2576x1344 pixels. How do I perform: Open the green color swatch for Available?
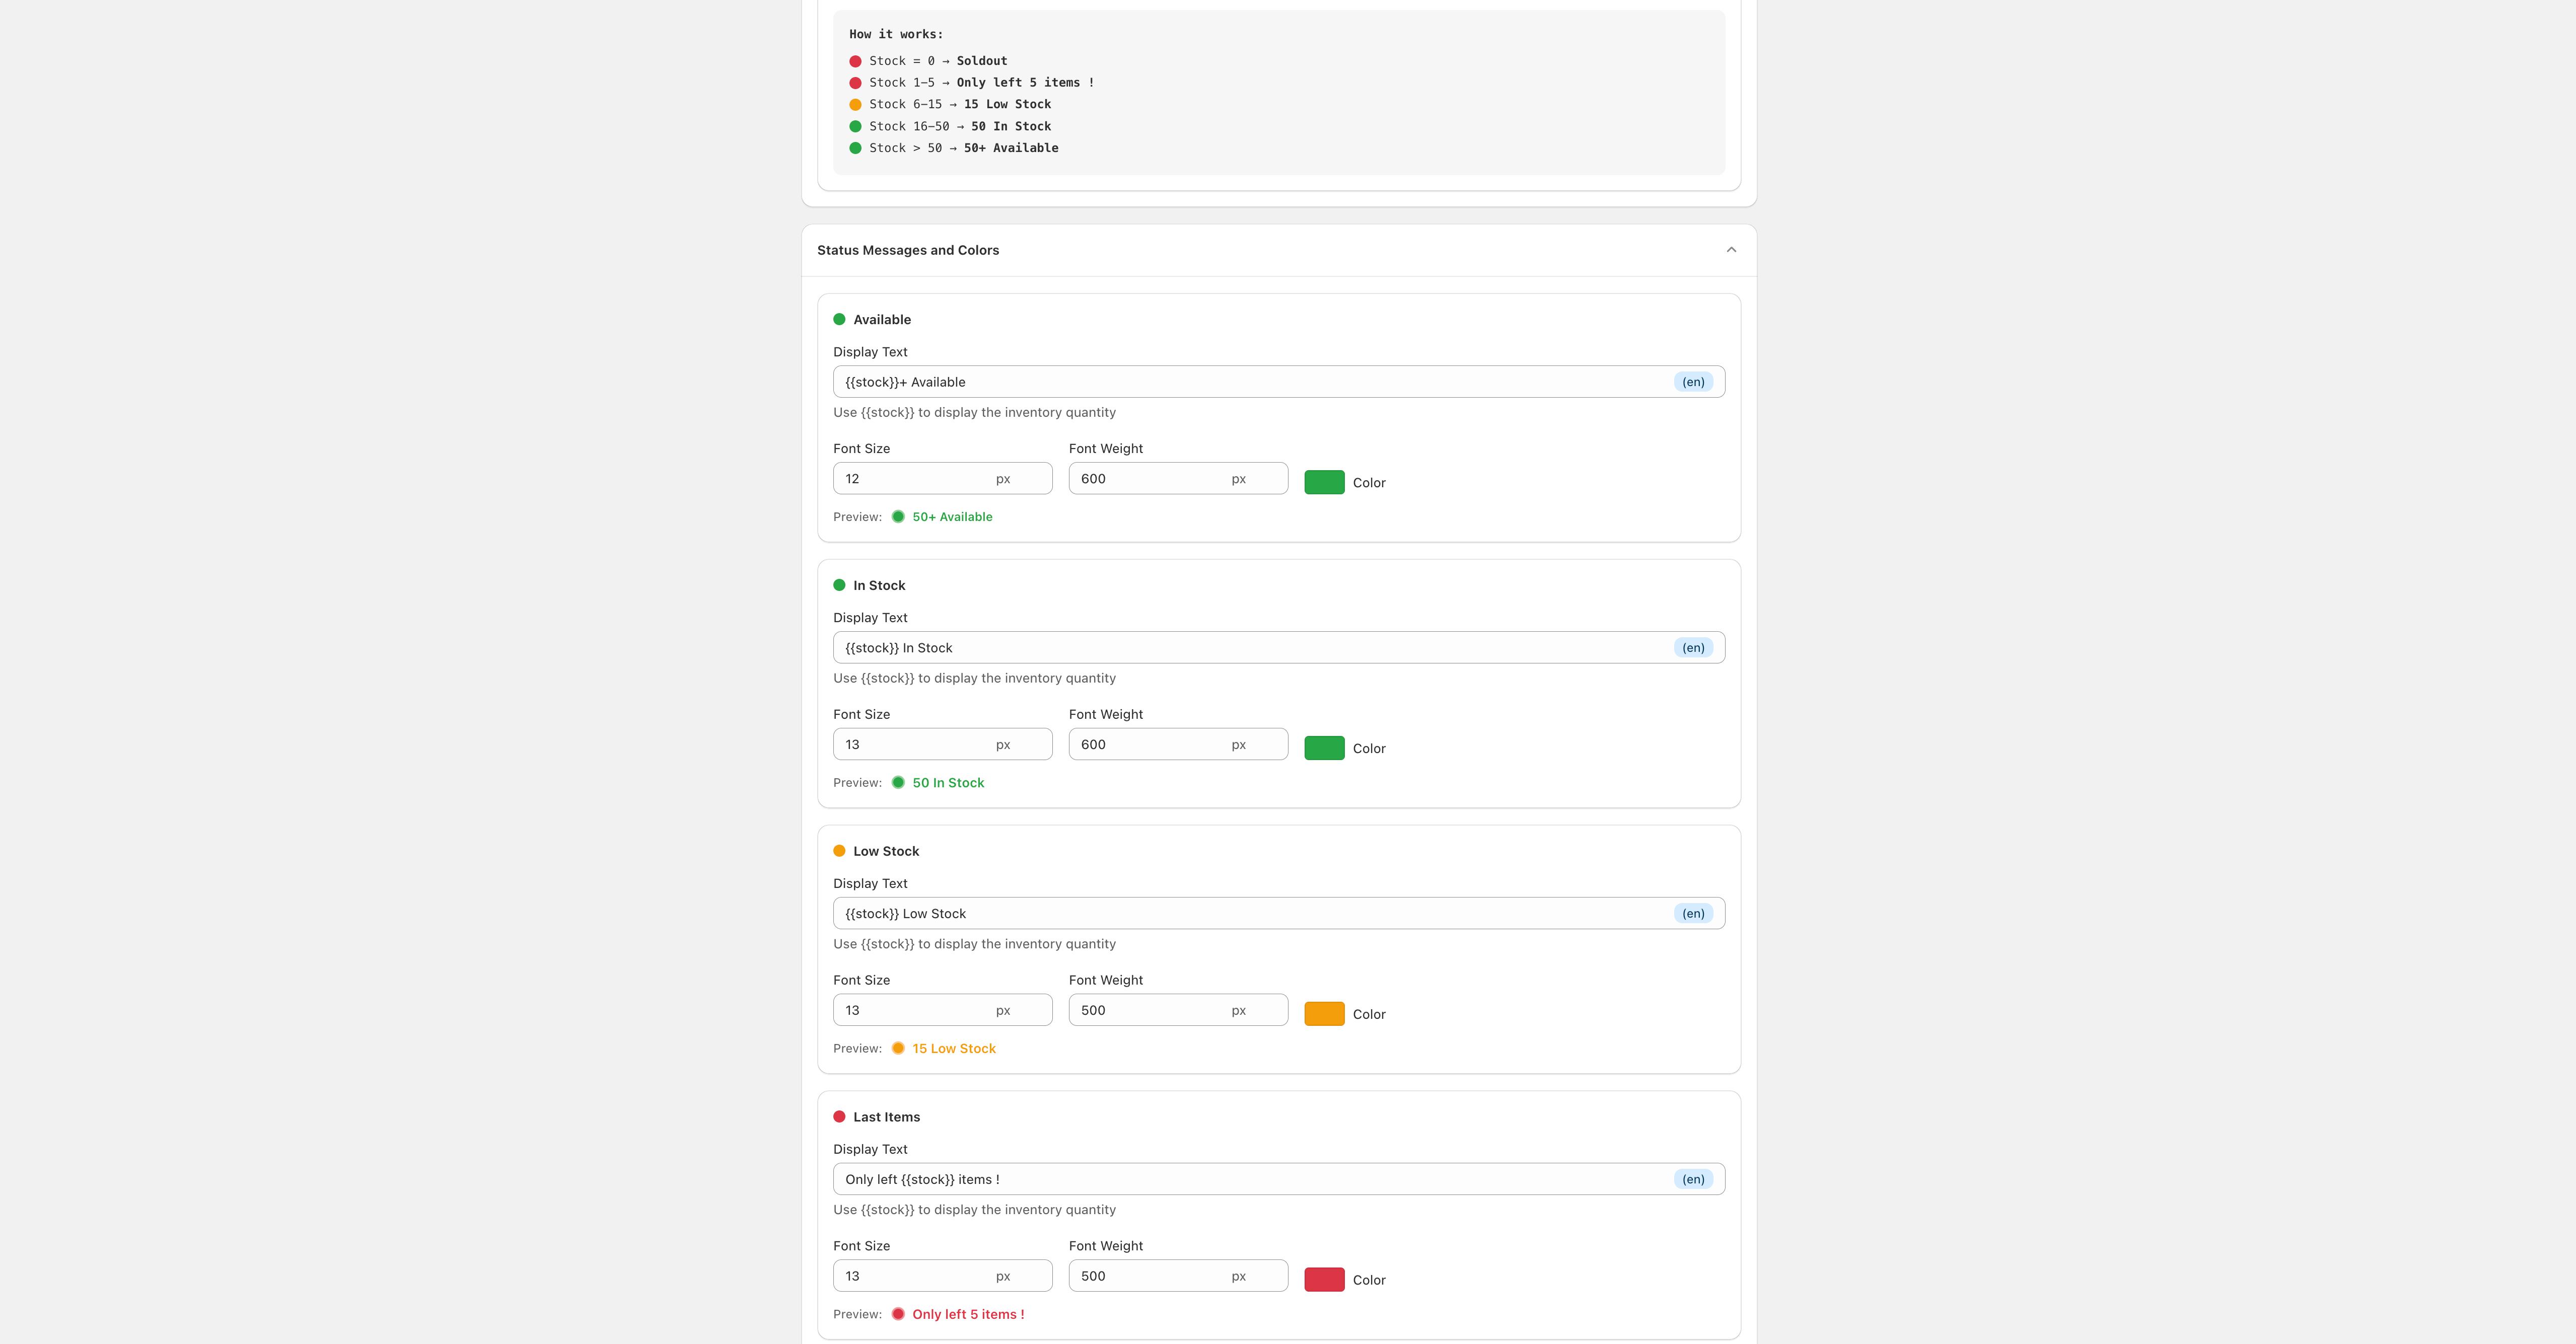[x=1324, y=482]
